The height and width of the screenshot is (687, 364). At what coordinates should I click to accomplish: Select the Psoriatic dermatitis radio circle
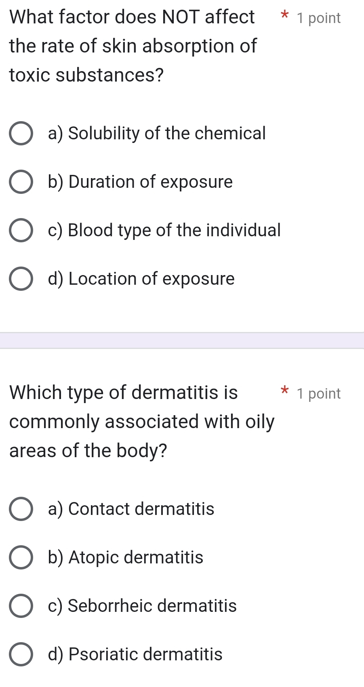click(21, 654)
